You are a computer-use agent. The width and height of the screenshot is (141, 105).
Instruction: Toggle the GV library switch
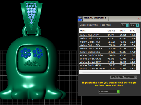pos(125,25)
